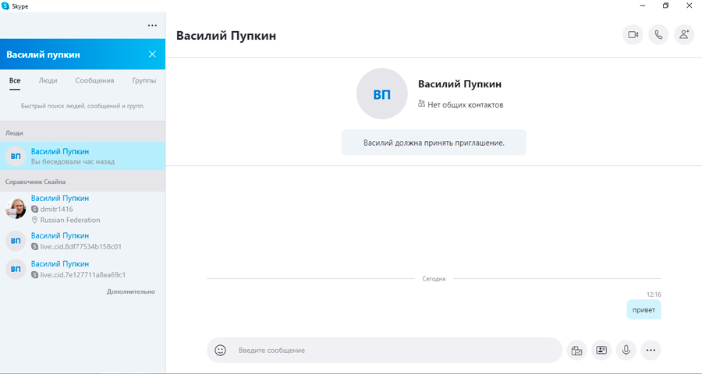Image resolution: width=702 pixels, height=374 pixels.
Task: Click the 'Введите сообщение' message field
Action: (x=384, y=351)
